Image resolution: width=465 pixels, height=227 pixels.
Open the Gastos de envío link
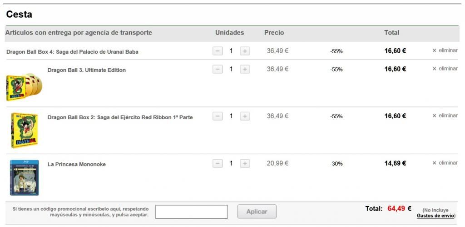pos(435,216)
